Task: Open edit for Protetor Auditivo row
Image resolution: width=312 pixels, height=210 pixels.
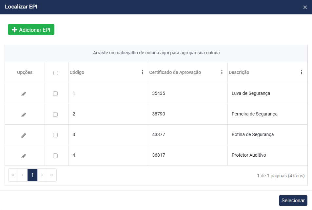Action: click(x=24, y=156)
